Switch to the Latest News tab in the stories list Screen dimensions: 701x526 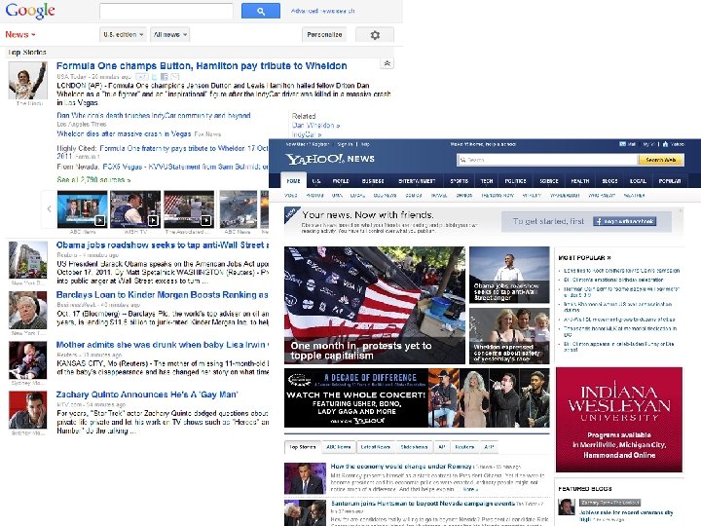click(376, 447)
